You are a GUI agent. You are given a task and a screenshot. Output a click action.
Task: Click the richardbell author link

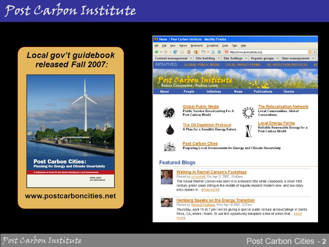click(x=198, y=177)
